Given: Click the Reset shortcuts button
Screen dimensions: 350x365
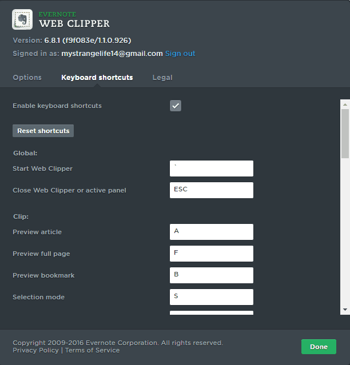Looking at the screenshot, I should pos(43,131).
